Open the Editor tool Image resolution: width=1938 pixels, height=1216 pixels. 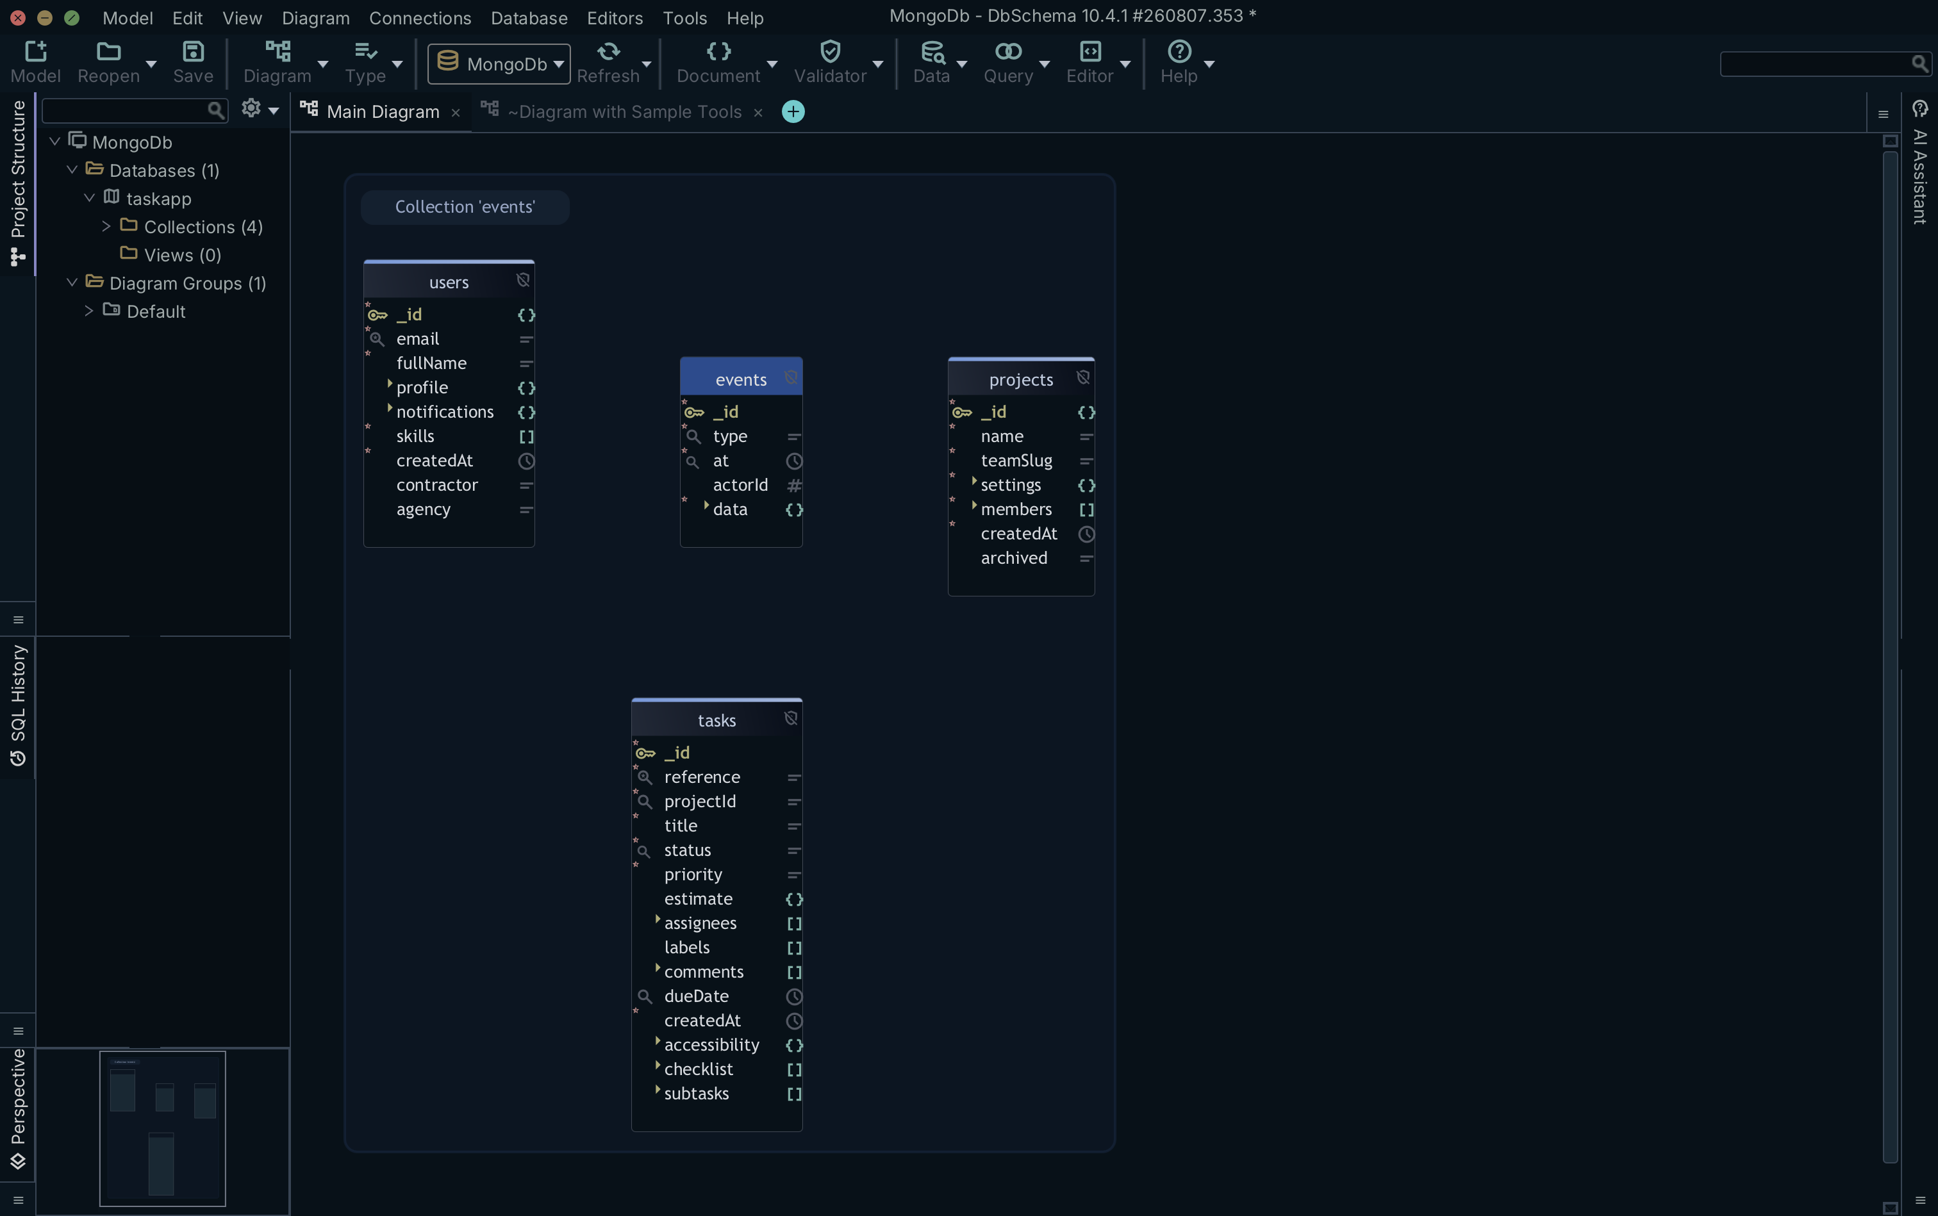[x=1090, y=51]
